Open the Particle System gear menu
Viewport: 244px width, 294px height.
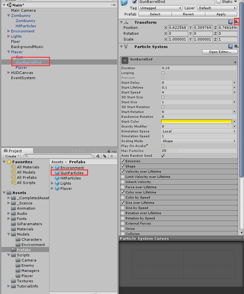(x=236, y=46)
